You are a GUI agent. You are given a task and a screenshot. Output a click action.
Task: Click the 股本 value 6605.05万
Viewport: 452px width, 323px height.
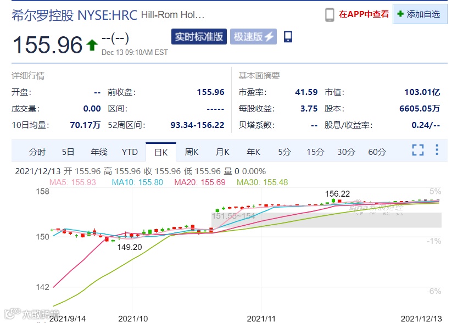pyautogui.click(x=420, y=109)
